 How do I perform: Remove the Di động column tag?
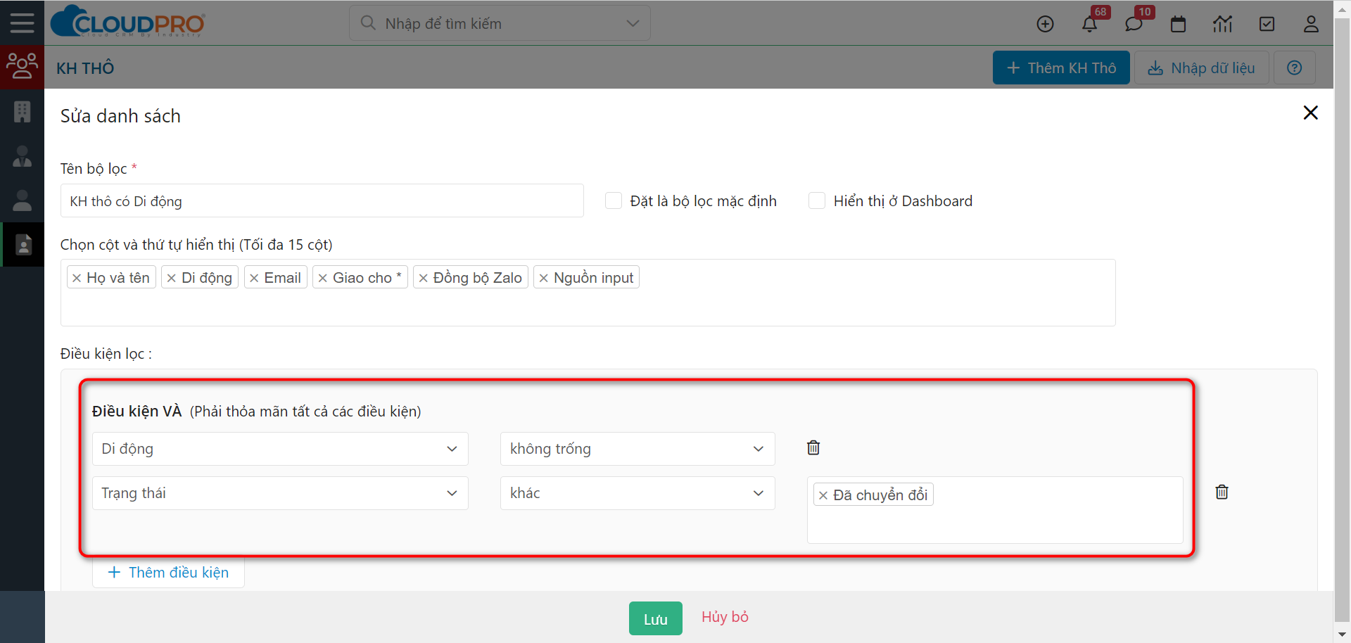click(171, 278)
